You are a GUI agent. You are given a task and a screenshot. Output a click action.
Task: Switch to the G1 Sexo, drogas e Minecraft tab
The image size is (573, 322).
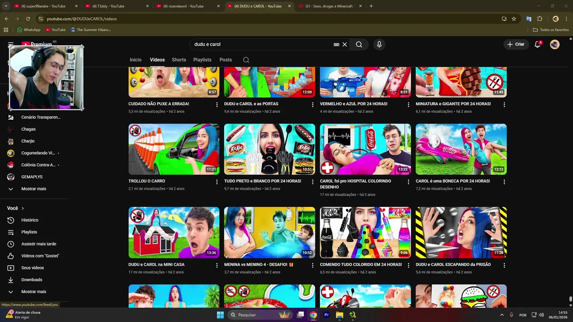coord(331,6)
